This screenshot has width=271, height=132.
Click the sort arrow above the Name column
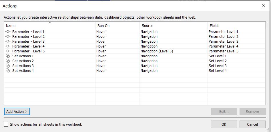coord(50,23)
